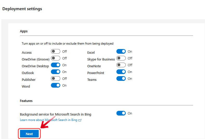Turn off the Outlook toggle

[55, 72]
